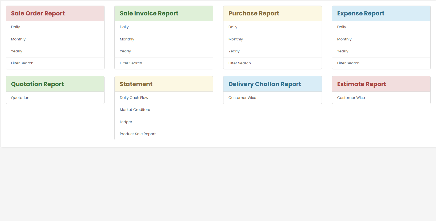Click Filter Search in Purchase Report

(x=240, y=63)
